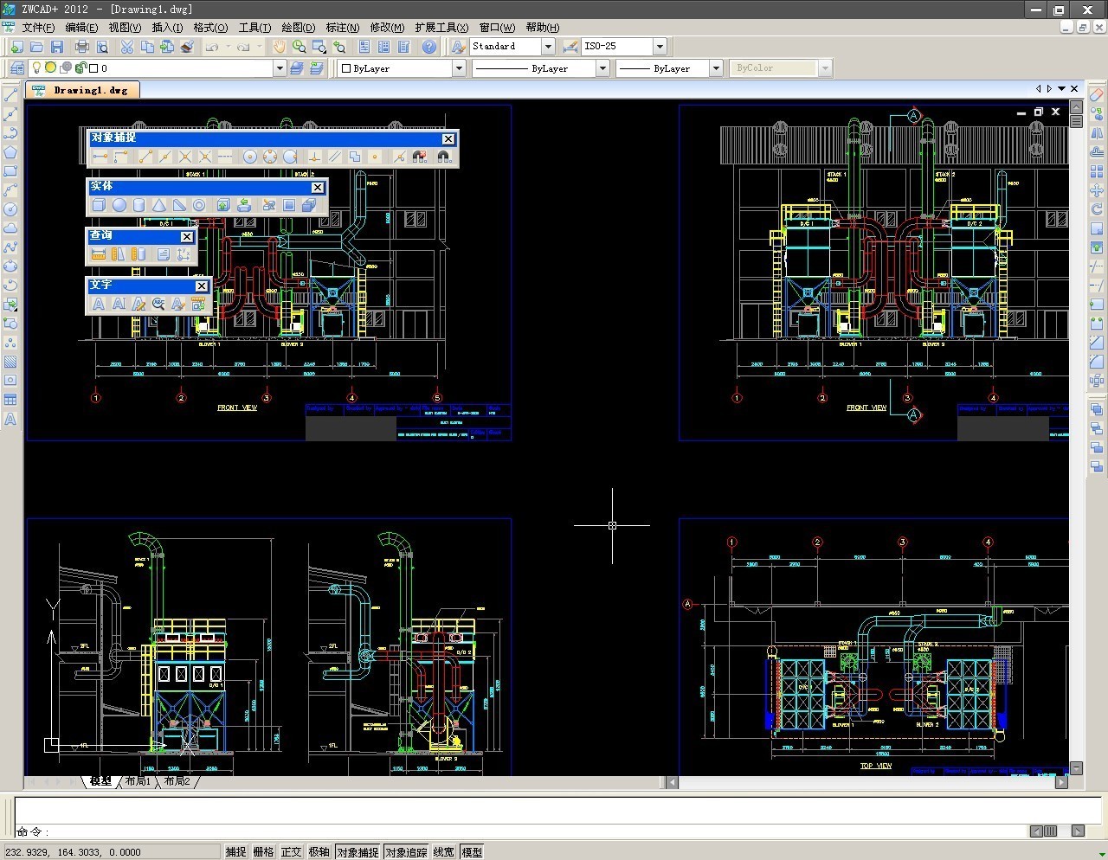
Task: Click the Snap to Center icon
Action: click(x=249, y=157)
